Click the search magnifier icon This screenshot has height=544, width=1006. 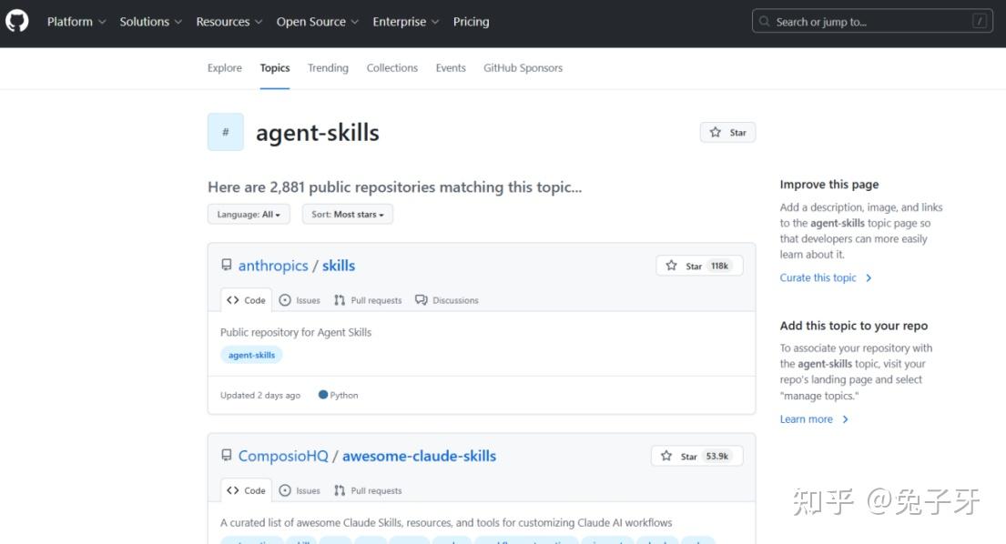click(764, 21)
